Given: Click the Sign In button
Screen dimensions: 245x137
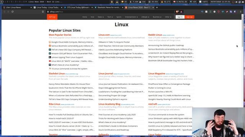Looking at the screenshot, I should (x=180, y=17).
